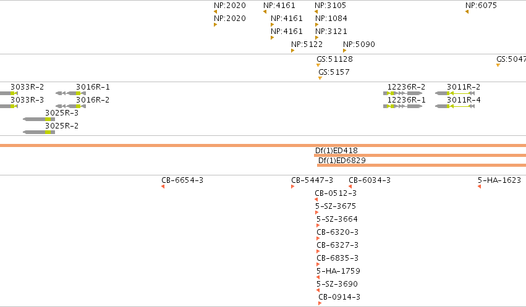Click the triangle marker under GS:5157
526x307 pixels.
coord(320,78)
